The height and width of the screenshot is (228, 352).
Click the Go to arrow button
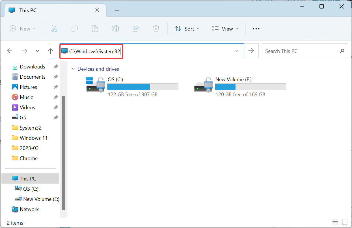coord(251,51)
